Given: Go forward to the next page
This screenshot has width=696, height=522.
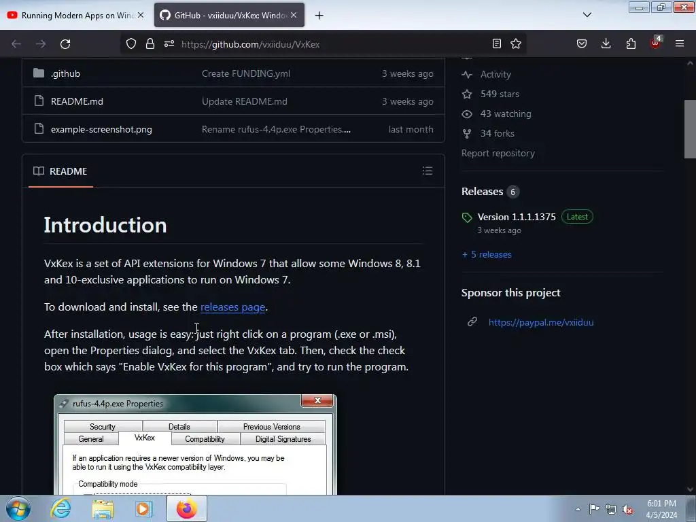Looking at the screenshot, I should 41,44.
